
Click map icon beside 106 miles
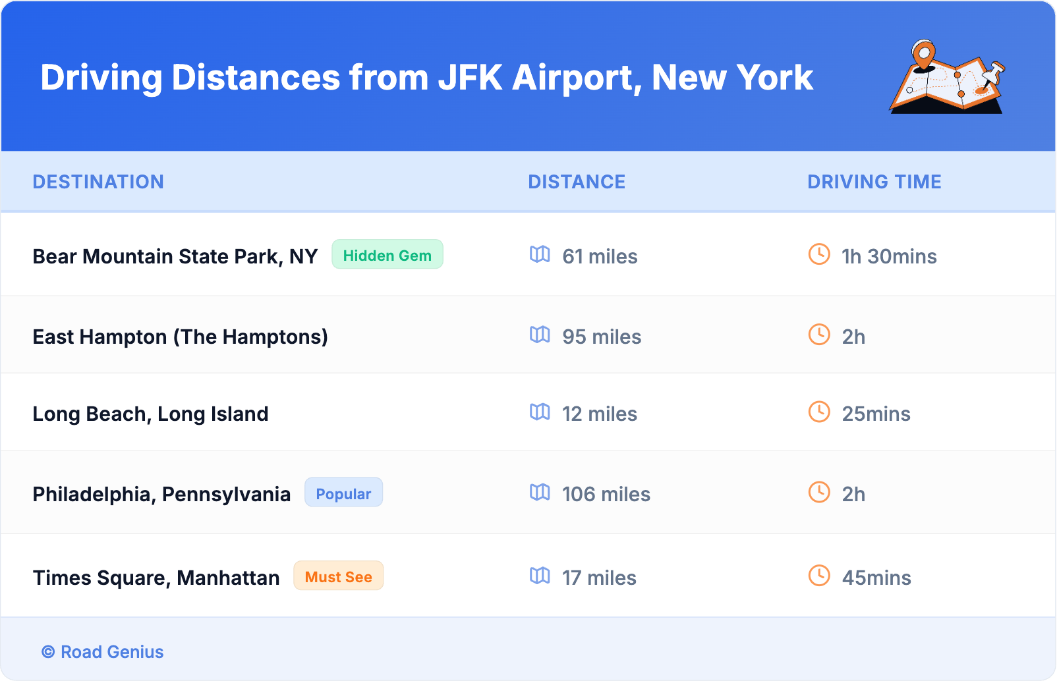tap(540, 492)
